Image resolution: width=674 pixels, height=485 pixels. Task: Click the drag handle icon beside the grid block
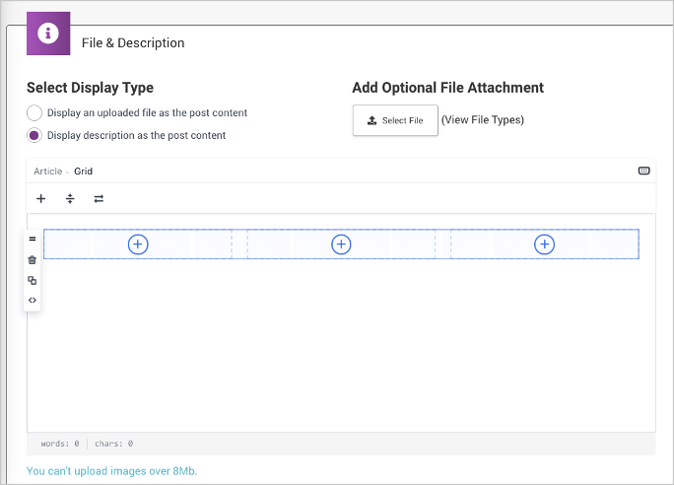[33, 239]
